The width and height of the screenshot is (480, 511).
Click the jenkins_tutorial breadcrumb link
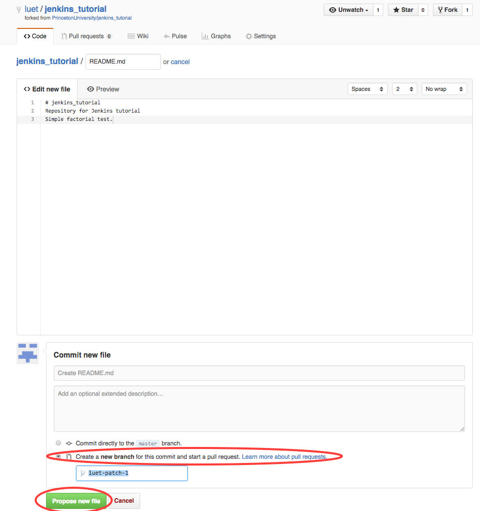tap(47, 61)
